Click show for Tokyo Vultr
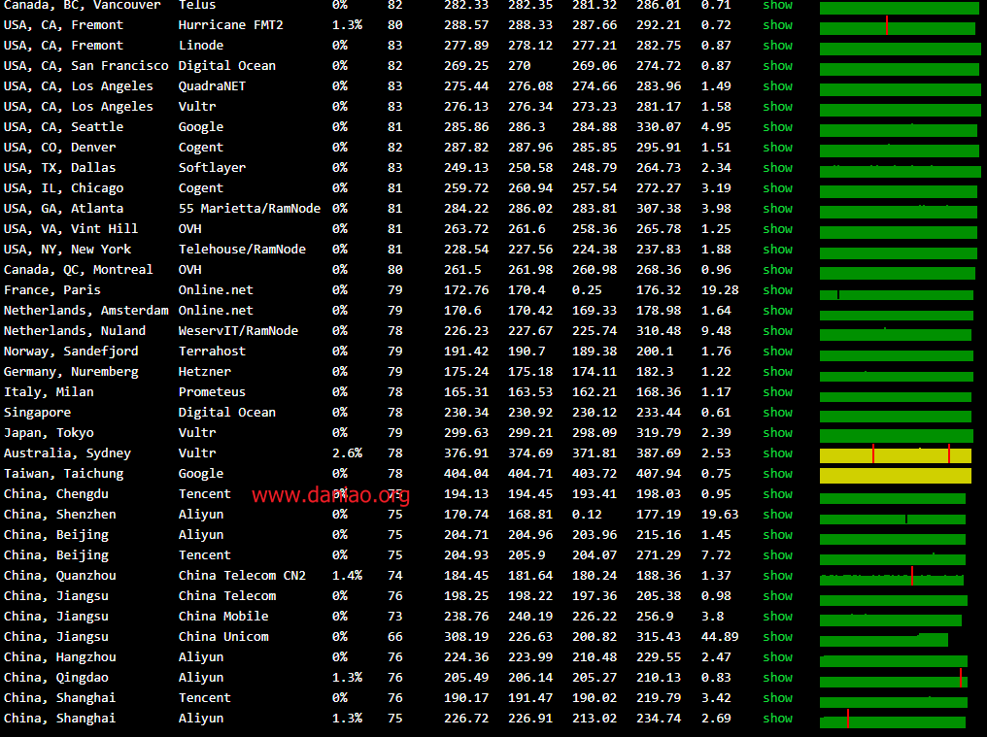The image size is (987, 737). [777, 432]
